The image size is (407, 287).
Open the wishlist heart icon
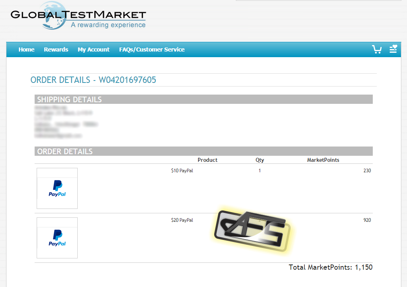click(393, 49)
